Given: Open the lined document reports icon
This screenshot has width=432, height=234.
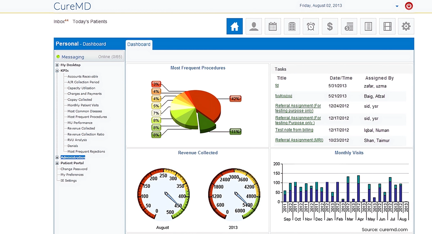Looking at the screenshot, I should (368, 26).
